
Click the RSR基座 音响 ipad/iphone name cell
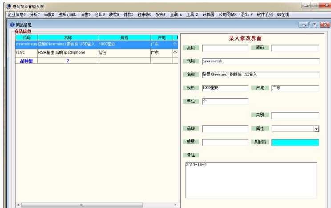[x=68, y=53]
